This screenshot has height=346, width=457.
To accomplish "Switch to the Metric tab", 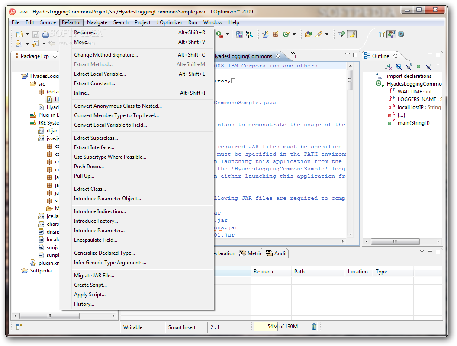I will pyautogui.click(x=251, y=253).
